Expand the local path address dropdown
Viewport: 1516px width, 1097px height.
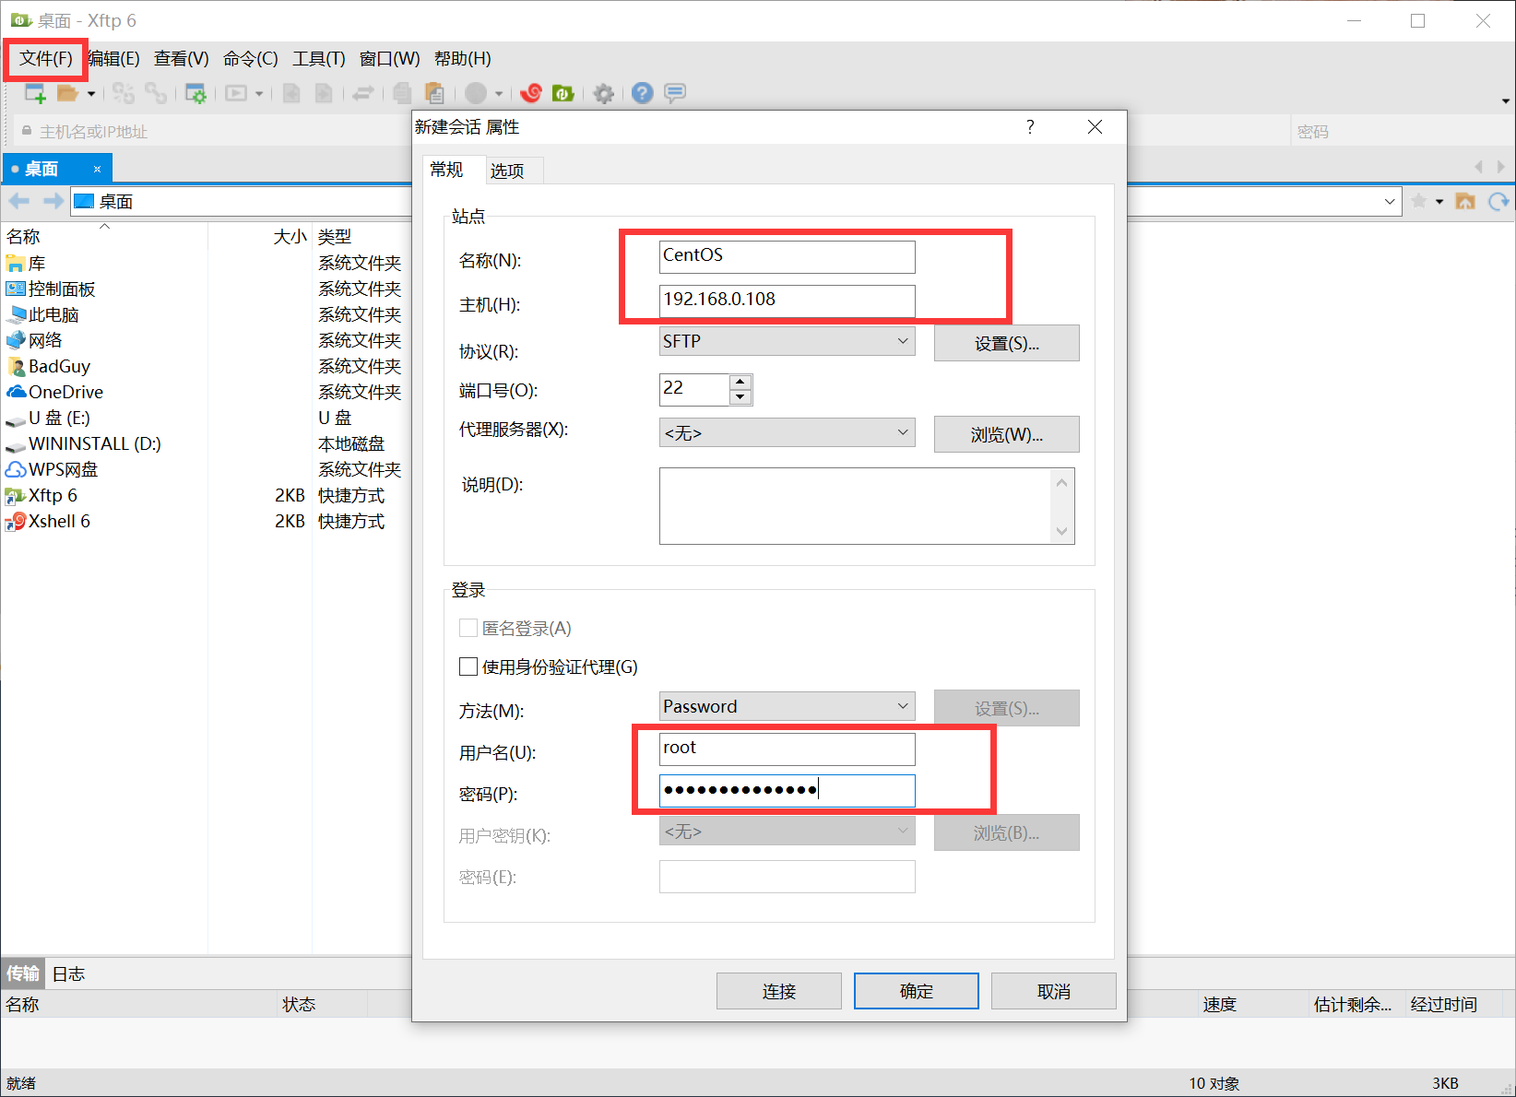[x=1390, y=201]
